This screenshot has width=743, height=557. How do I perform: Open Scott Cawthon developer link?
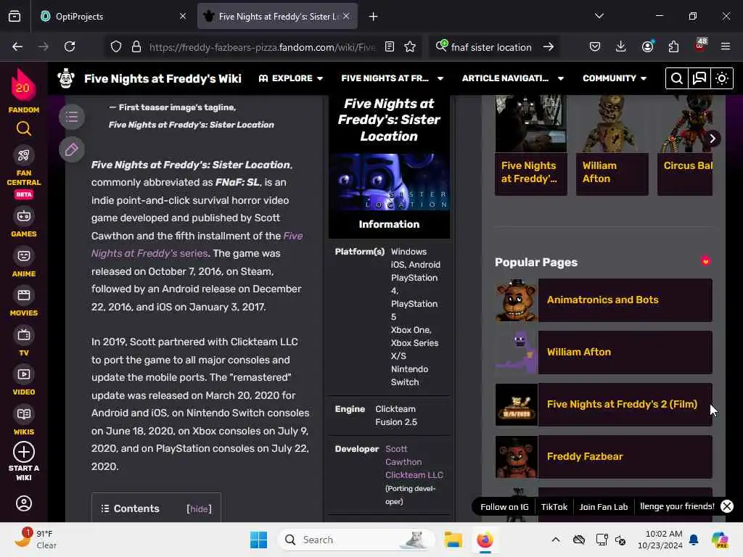403,455
